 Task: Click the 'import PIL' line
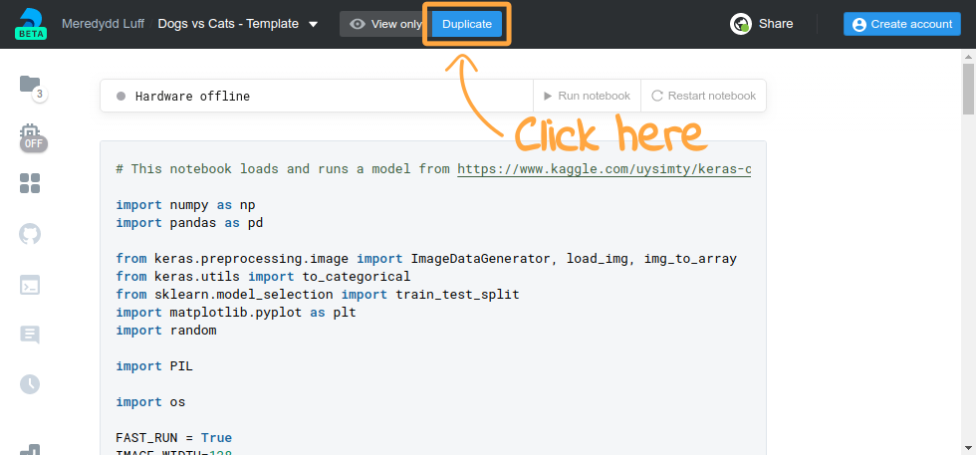point(154,366)
